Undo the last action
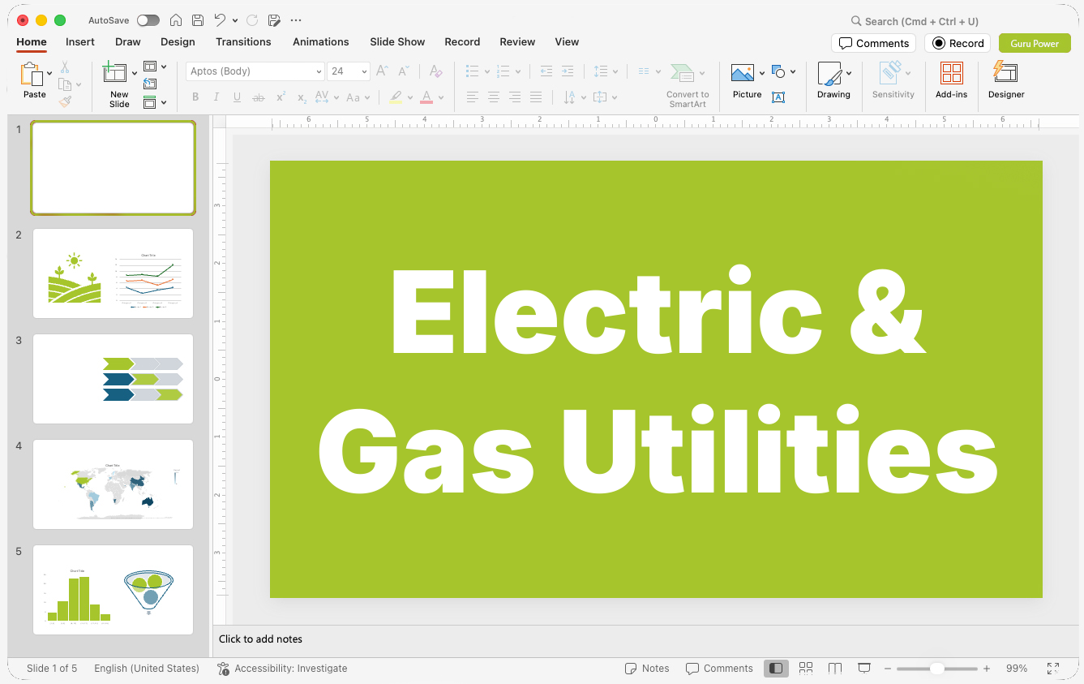This screenshot has height=684, width=1084. (220, 20)
